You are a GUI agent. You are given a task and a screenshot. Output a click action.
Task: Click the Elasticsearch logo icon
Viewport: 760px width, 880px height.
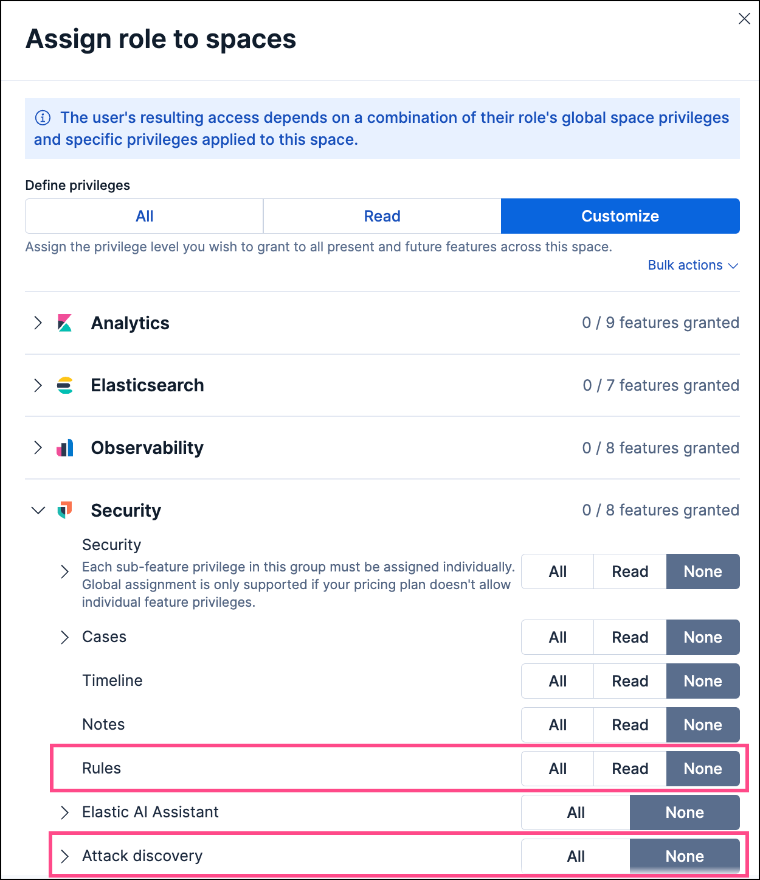pos(64,385)
